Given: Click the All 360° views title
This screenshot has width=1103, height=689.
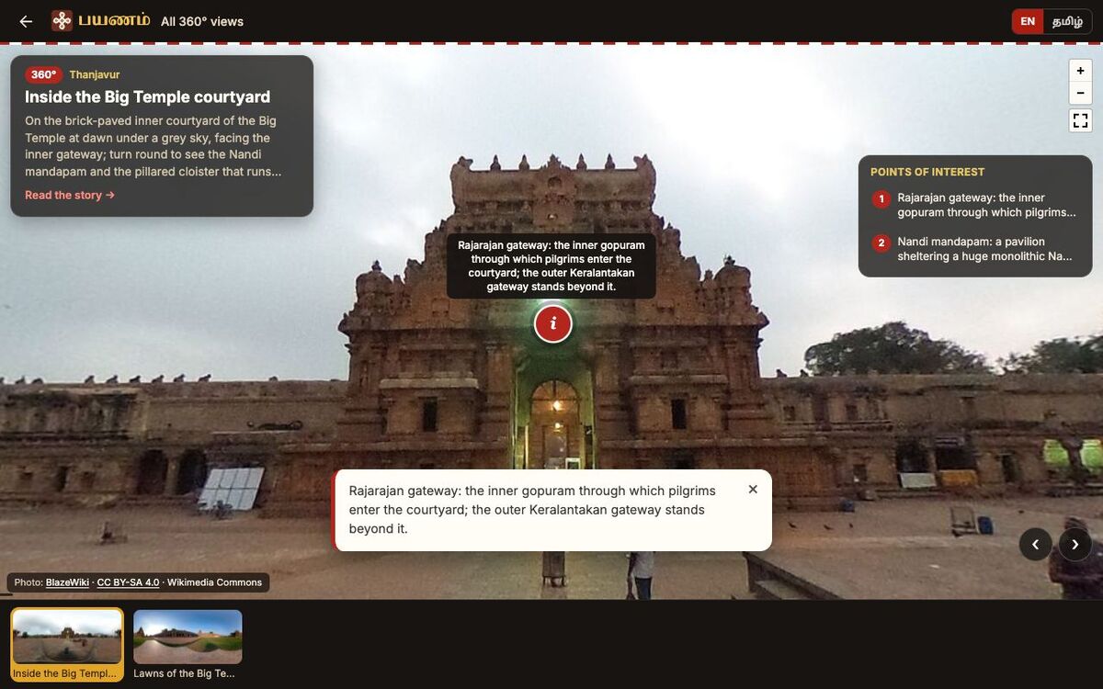Looking at the screenshot, I should [x=202, y=21].
